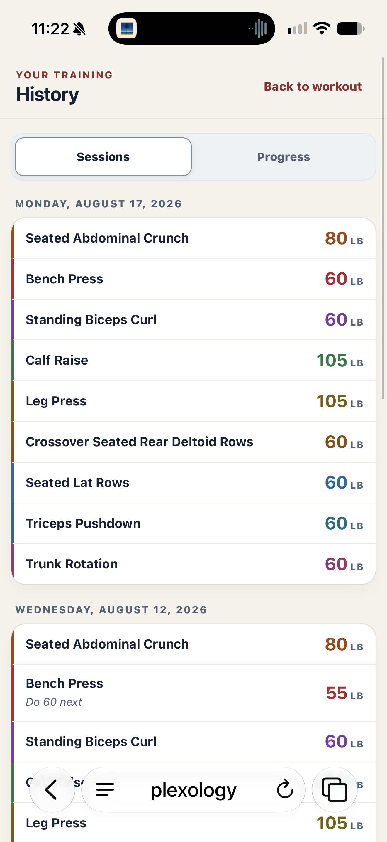Open August 17 Seated Abdominal Crunch entry
387x842 pixels.
point(194,238)
